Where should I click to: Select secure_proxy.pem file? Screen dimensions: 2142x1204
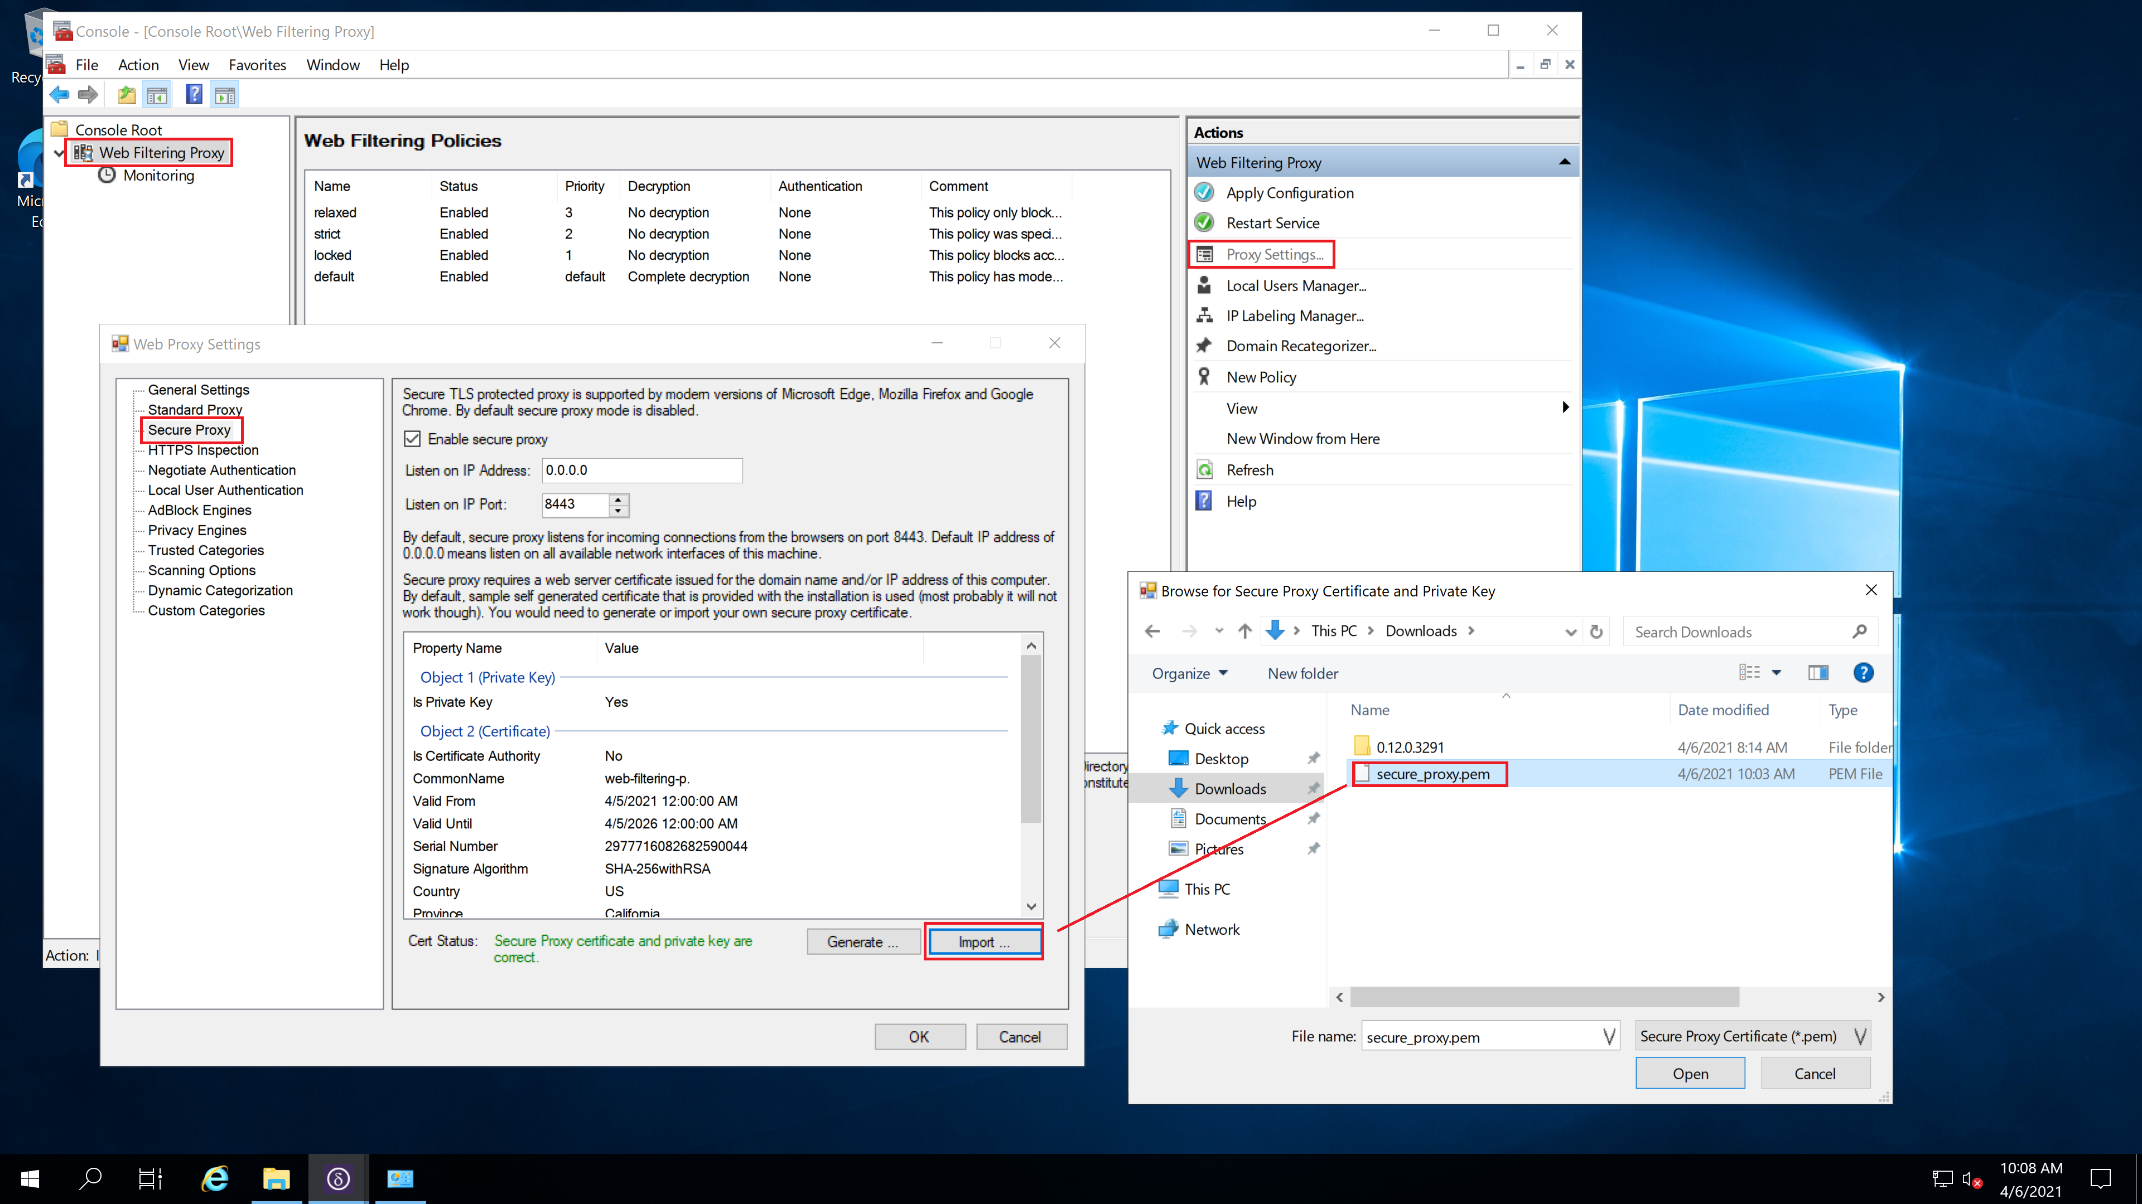(x=1432, y=774)
